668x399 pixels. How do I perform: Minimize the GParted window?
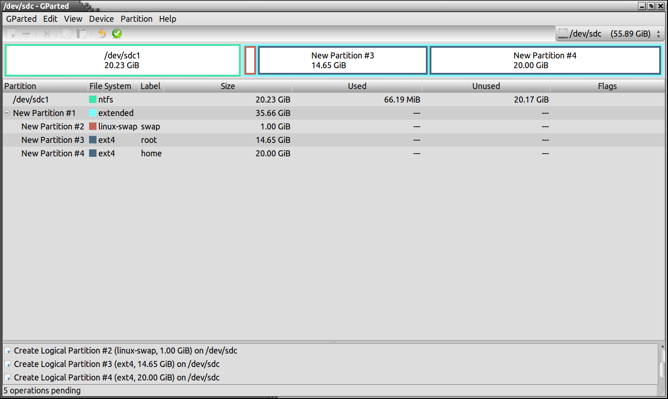(642, 6)
